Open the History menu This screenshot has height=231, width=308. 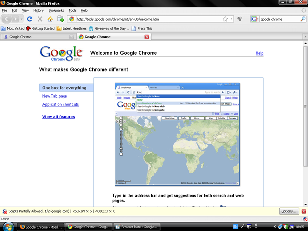coord(38,10)
